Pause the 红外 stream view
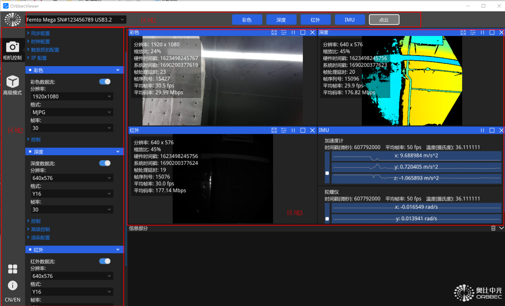The width and height of the screenshot is (505, 306). click(x=293, y=130)
